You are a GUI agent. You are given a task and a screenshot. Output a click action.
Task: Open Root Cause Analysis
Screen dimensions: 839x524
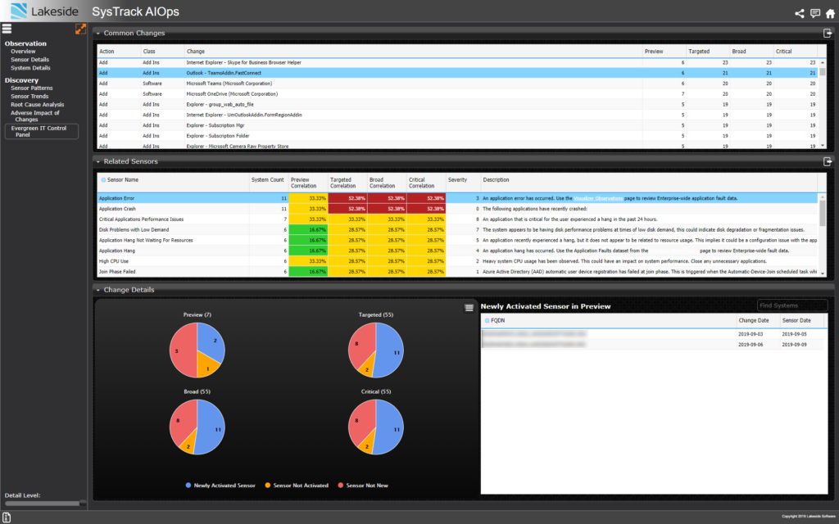(x=38, y=104)
